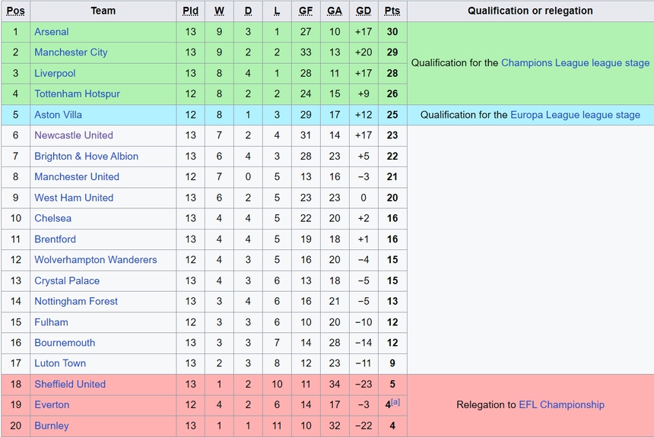The width and height of the screenshot is (654, 437).
Task: Open the Everton team link
Action: pyautogui.click(x=52, y=405)
